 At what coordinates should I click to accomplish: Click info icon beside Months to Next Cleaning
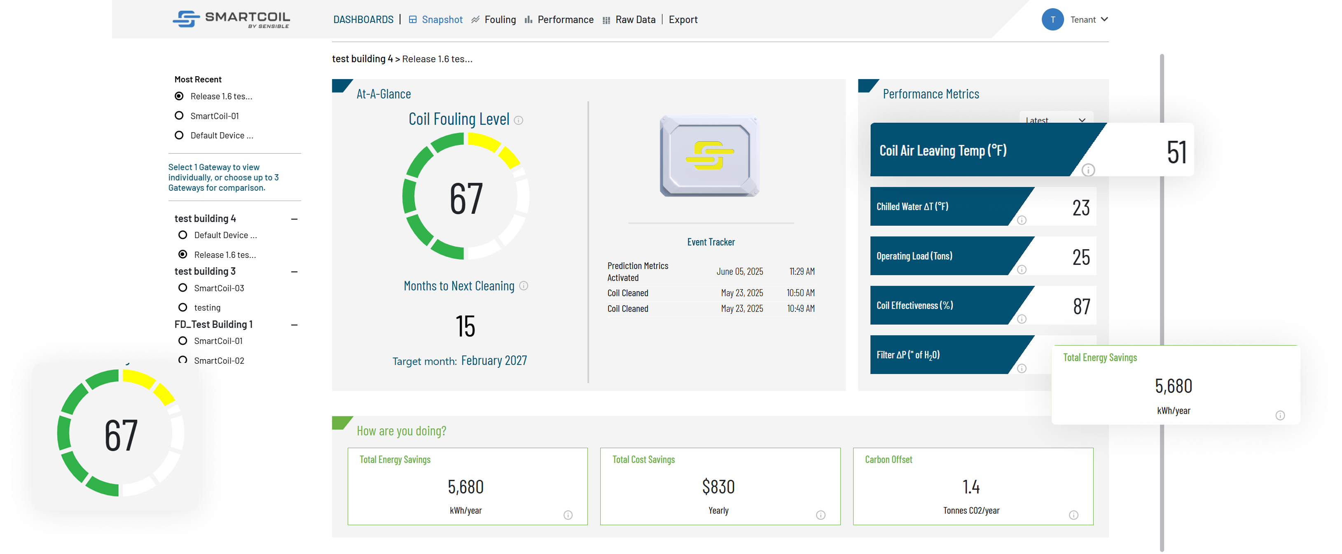524,285
